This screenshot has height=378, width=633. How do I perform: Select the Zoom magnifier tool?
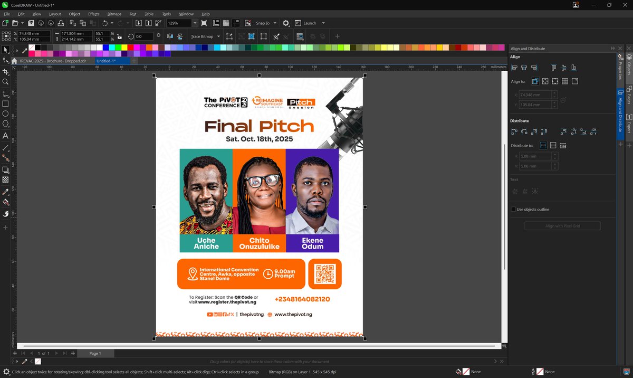(x=5, y=82)
